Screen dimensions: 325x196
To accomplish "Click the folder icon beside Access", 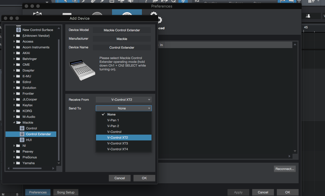I will [18, 41].
